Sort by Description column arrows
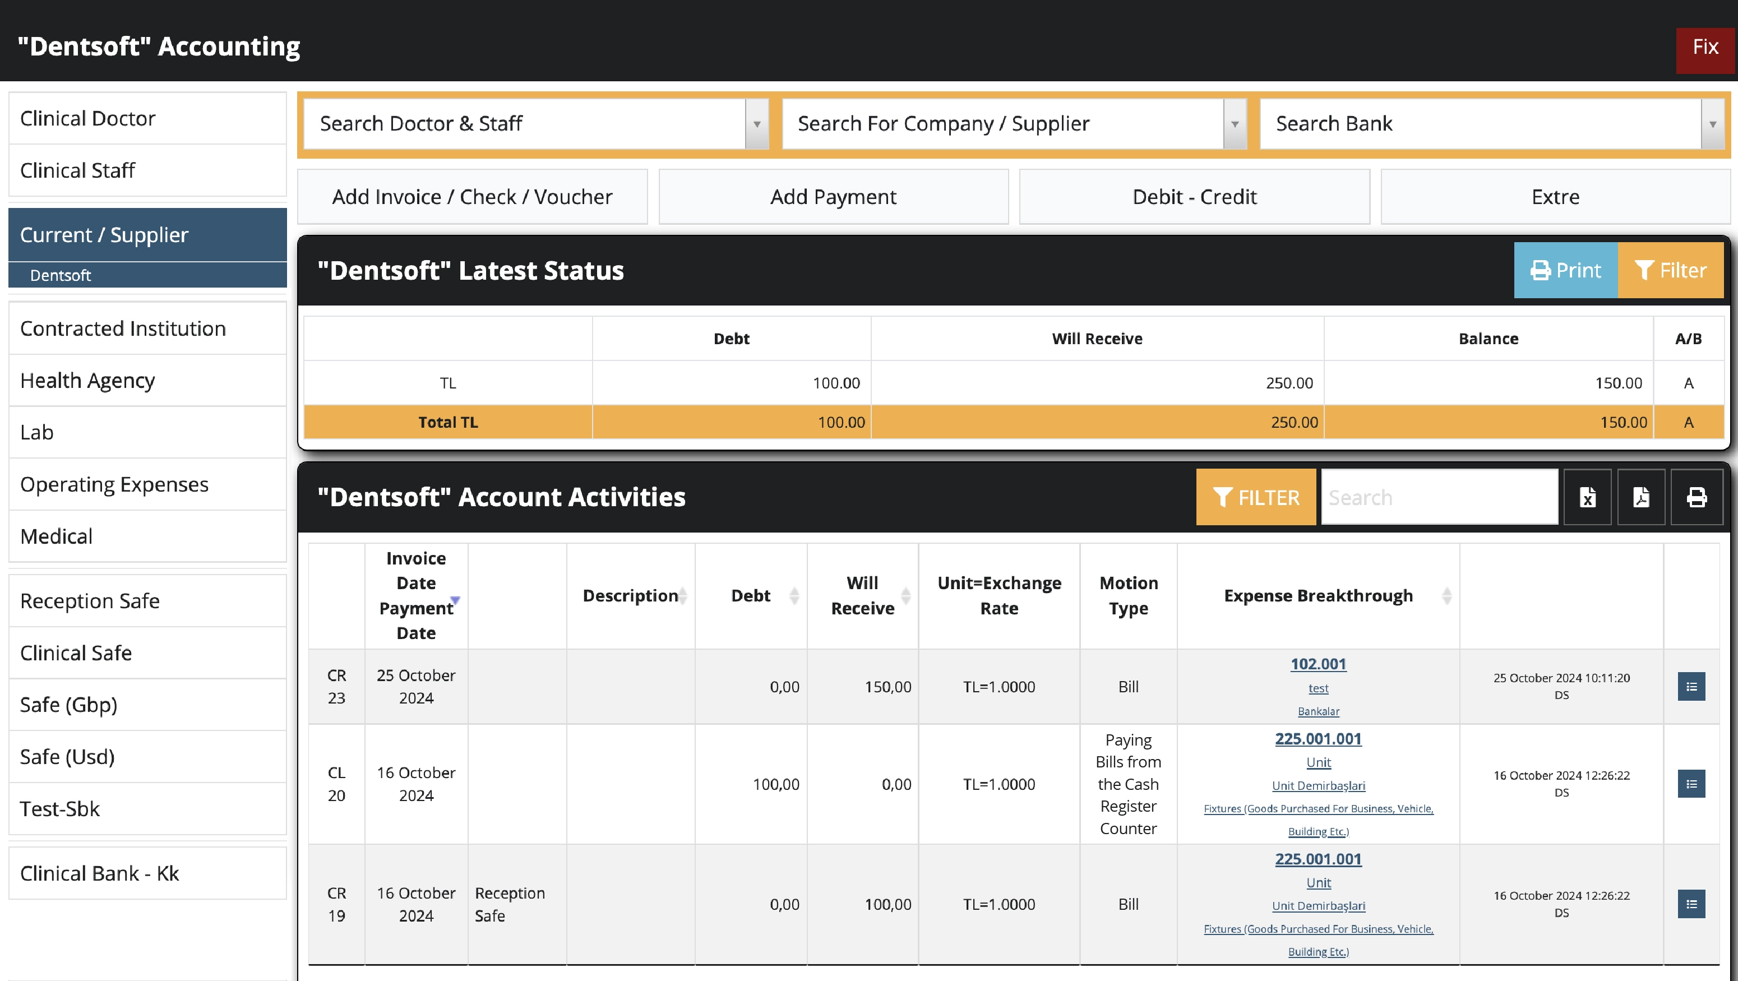The image size is (1738, 981). pos(683,596)
